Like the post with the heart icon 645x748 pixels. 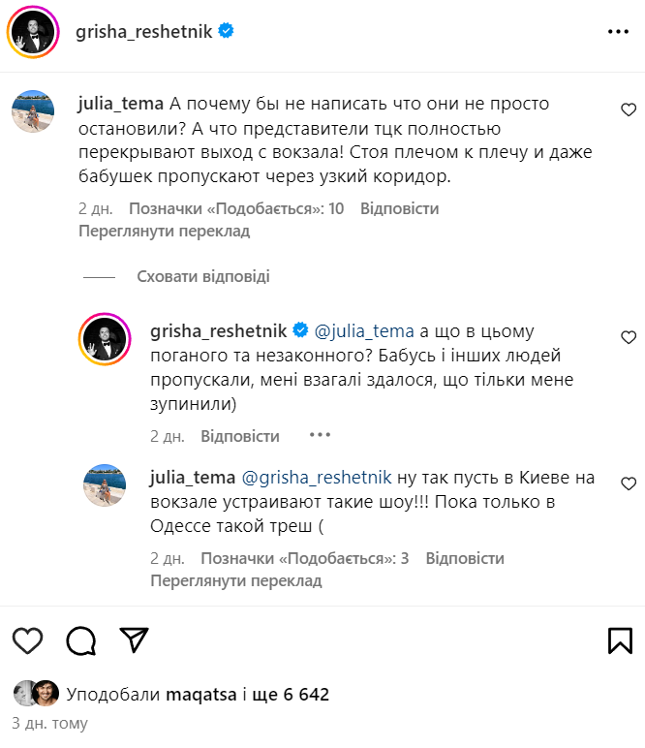[28, 639]
